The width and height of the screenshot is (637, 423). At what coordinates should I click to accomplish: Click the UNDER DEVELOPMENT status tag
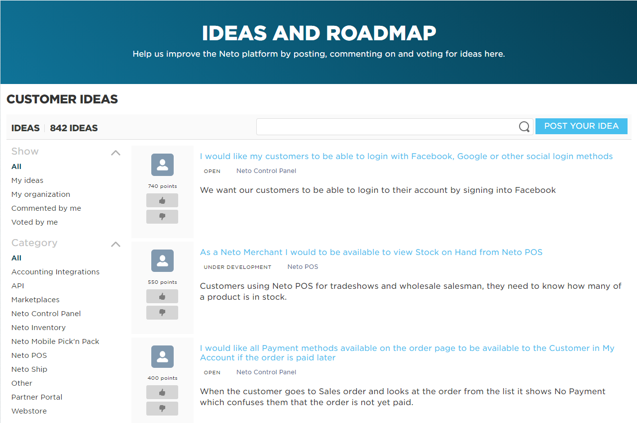pyautogui.click(x=237, y=267)
